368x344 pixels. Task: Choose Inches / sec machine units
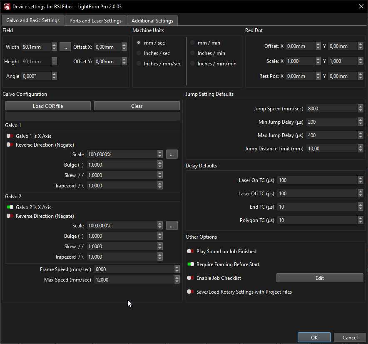tap(139, 53)
